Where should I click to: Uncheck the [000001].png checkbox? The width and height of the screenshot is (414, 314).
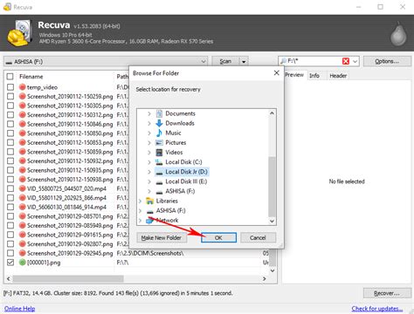10,263
